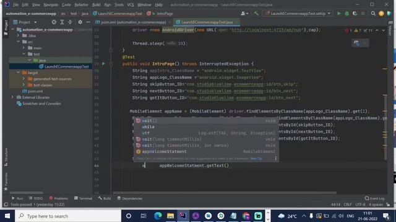Open File Explorer from the taskbar

(x=171, y=216)
